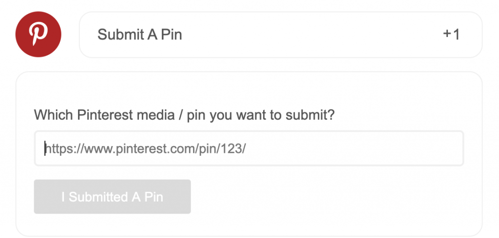This screenshot has width=499, height=238.
Task: Toggle the entry row showing +1
Action: (x=280, y=35)
